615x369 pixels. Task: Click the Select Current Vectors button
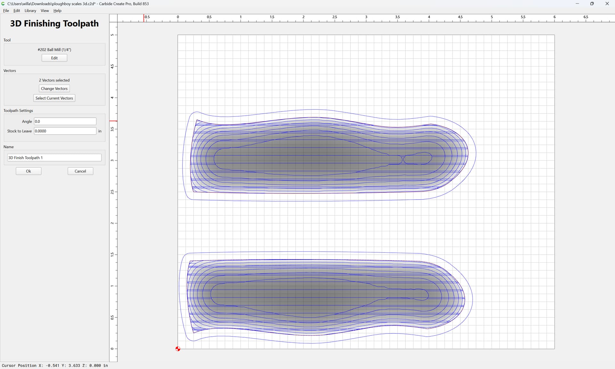click(x=54, y=98)
